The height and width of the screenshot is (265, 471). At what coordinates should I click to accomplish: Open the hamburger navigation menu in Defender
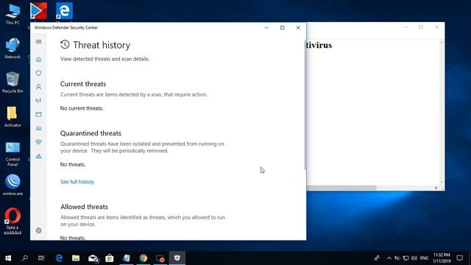38,41
